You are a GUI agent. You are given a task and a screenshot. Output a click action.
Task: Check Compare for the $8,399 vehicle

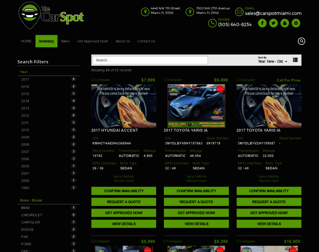coord(165,241)
